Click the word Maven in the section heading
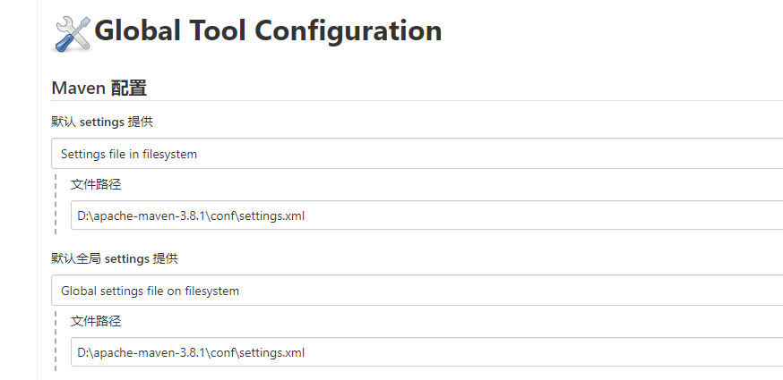This screenshot has height=380, width=783. (78, 88)
